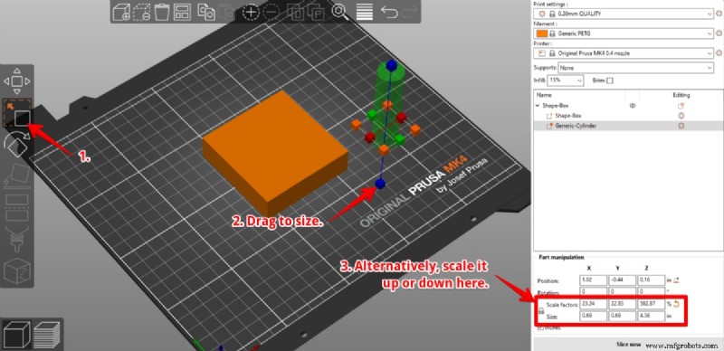Collapse the Shape-Box tree expander
724x351 pixels.
point(538,106)
